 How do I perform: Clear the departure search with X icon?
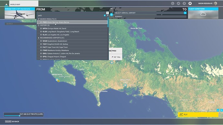(105, 15)
